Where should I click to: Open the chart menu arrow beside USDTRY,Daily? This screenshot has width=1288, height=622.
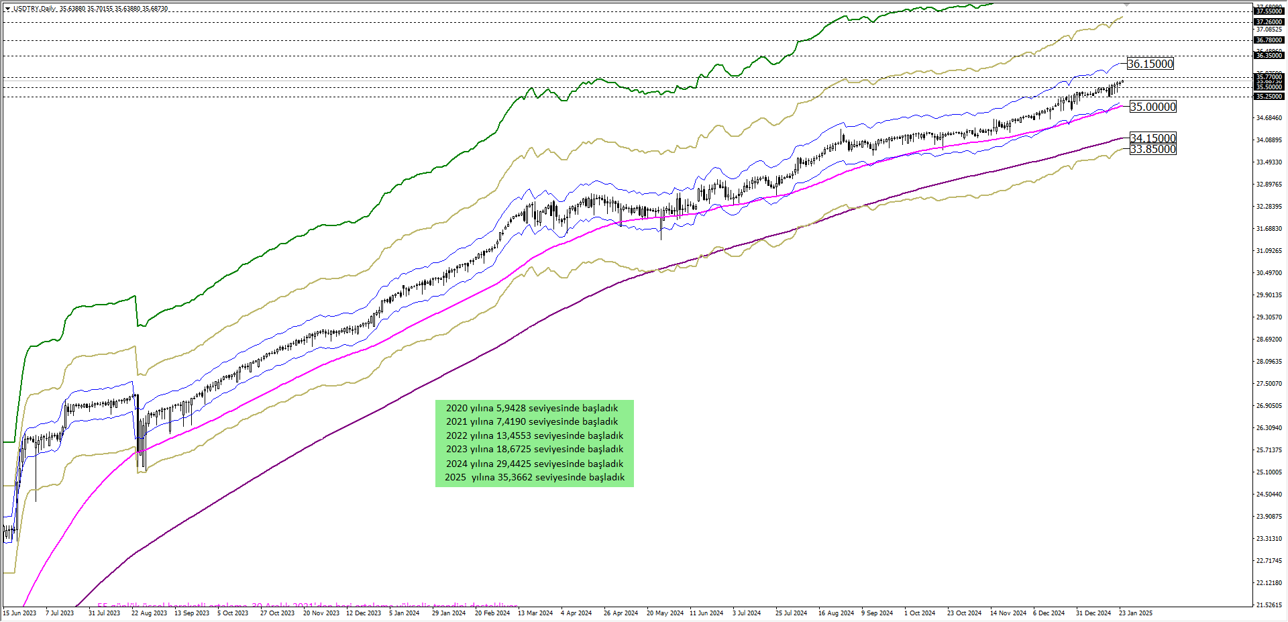(x=7, y=9)
